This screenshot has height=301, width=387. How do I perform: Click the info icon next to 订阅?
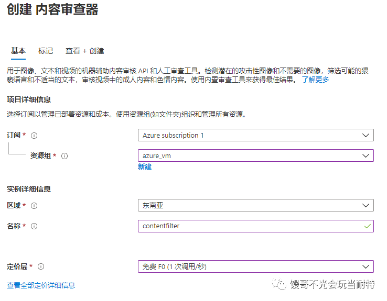(34, 136)
